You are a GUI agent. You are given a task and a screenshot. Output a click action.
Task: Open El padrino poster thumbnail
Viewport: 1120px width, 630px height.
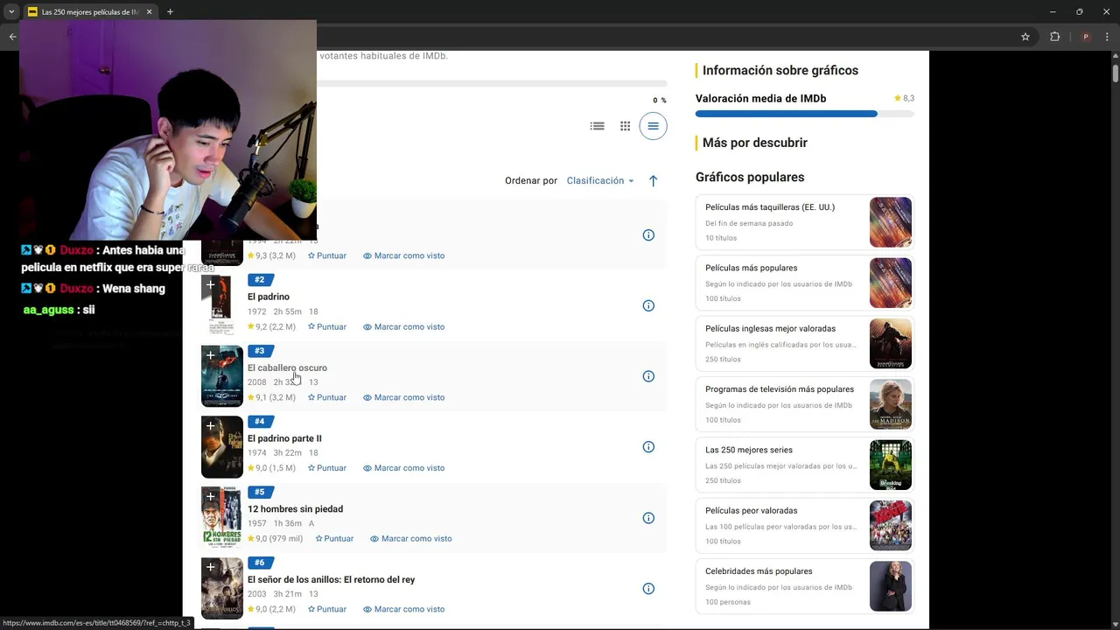[x=222, y=305]
